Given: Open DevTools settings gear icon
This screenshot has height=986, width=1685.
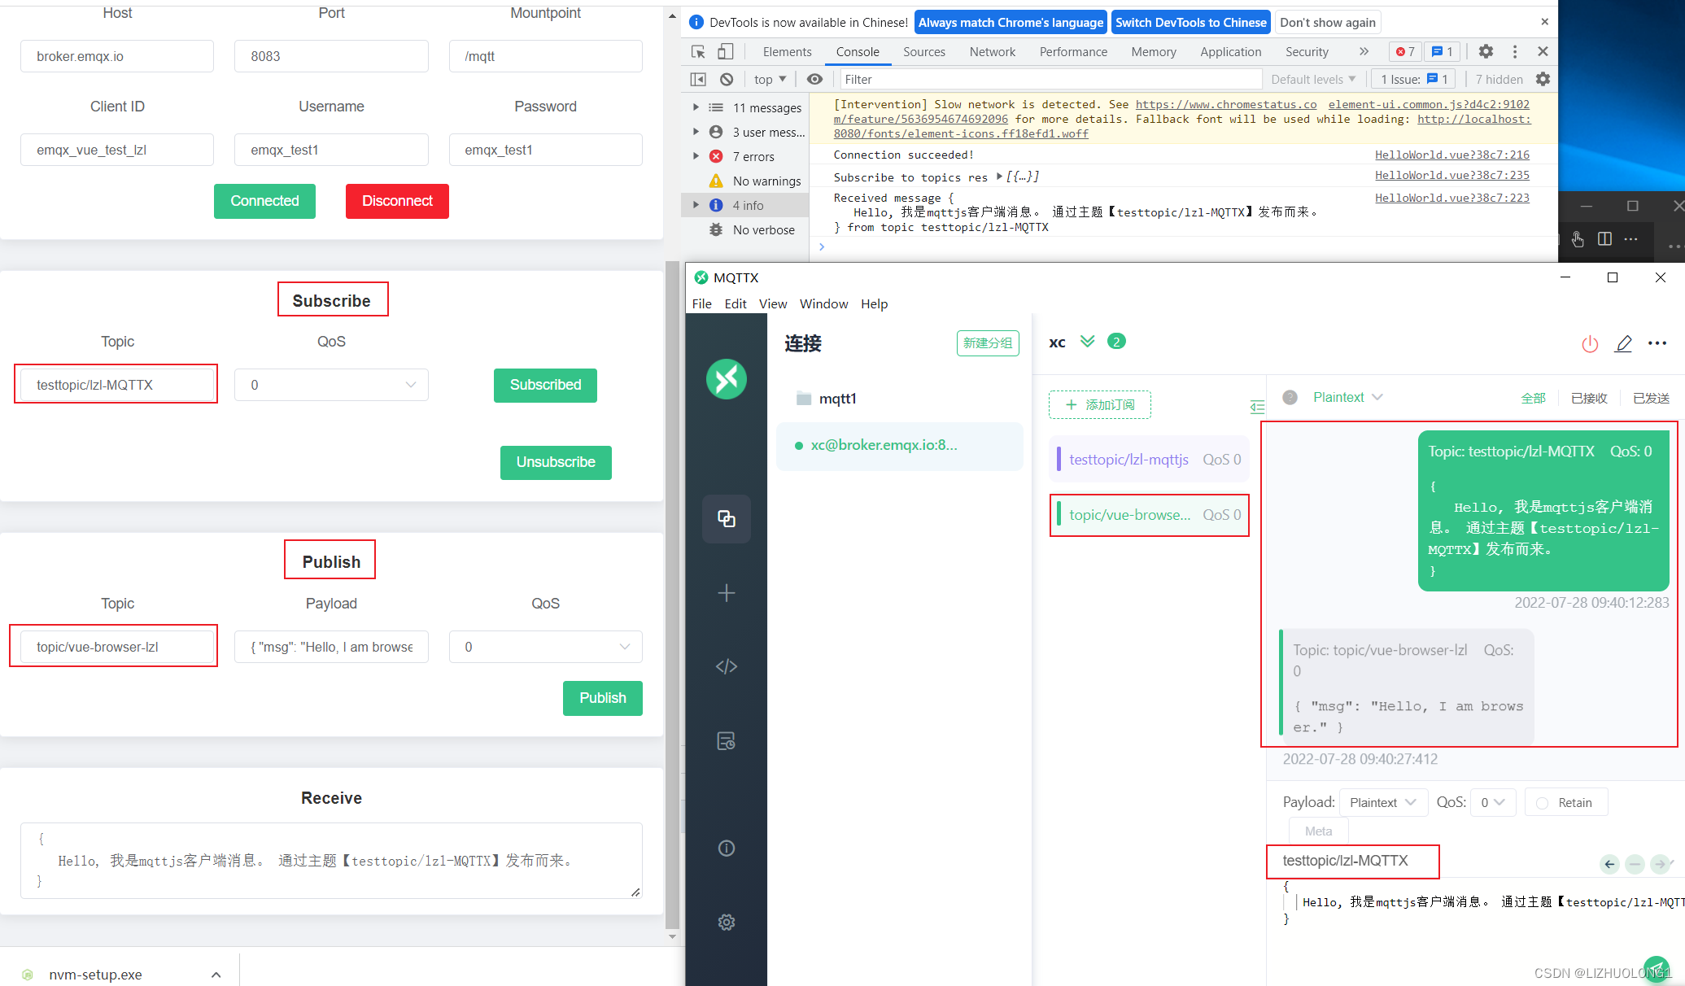Looking at the screenshot, I should [x=1486, y=51].
